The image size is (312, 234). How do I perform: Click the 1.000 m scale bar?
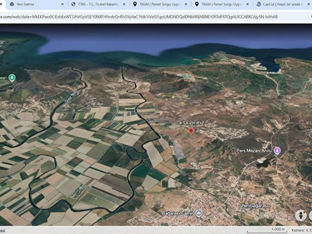pyautogui.click(x=277, y=229)
